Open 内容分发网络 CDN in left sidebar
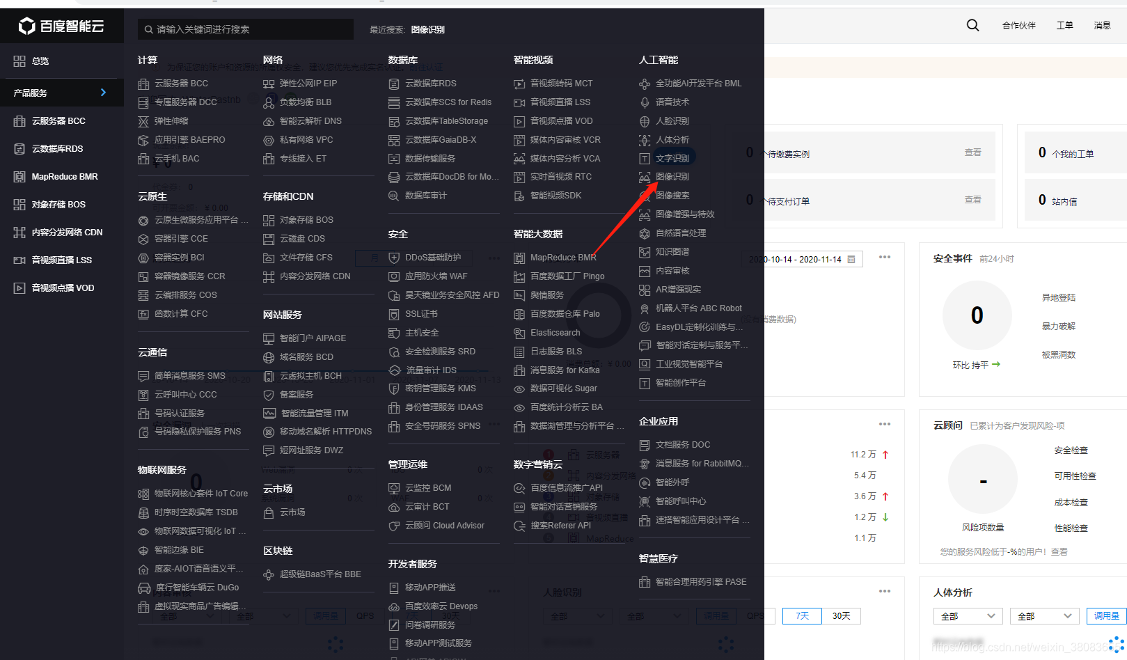The height and width of the screenshot is (660, 1127). 67,233
